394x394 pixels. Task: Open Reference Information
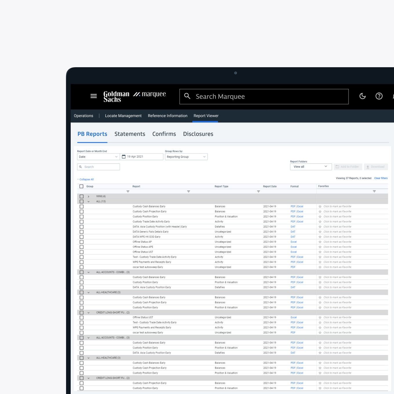(168, 116)
